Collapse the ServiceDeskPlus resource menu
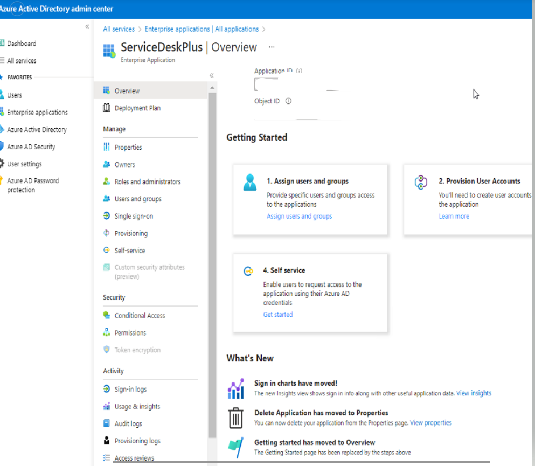This screenshot has height=466, width=535. (212, 75)
